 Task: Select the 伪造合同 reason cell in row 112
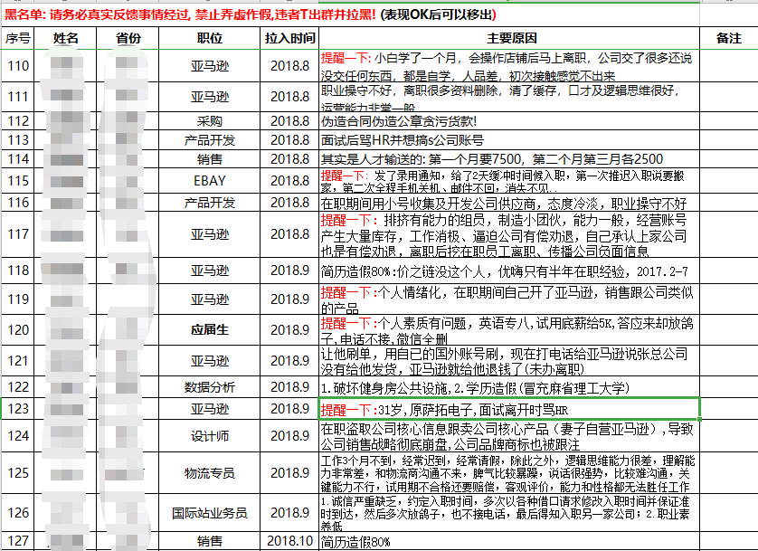[509, 121]
